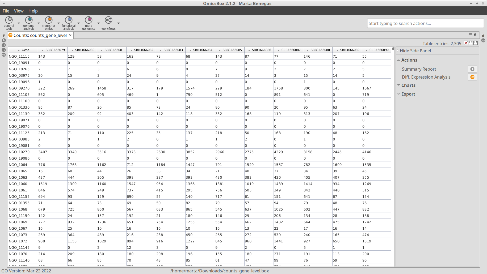487x274 pixels.
Task: Open the general tools icon
Action: (x=9, y=20)
